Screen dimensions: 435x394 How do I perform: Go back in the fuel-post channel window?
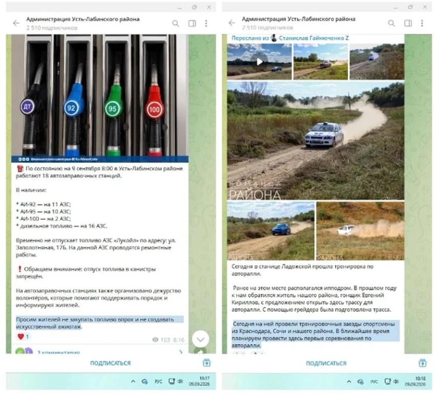pyautogui.click(x=16, y=23)
